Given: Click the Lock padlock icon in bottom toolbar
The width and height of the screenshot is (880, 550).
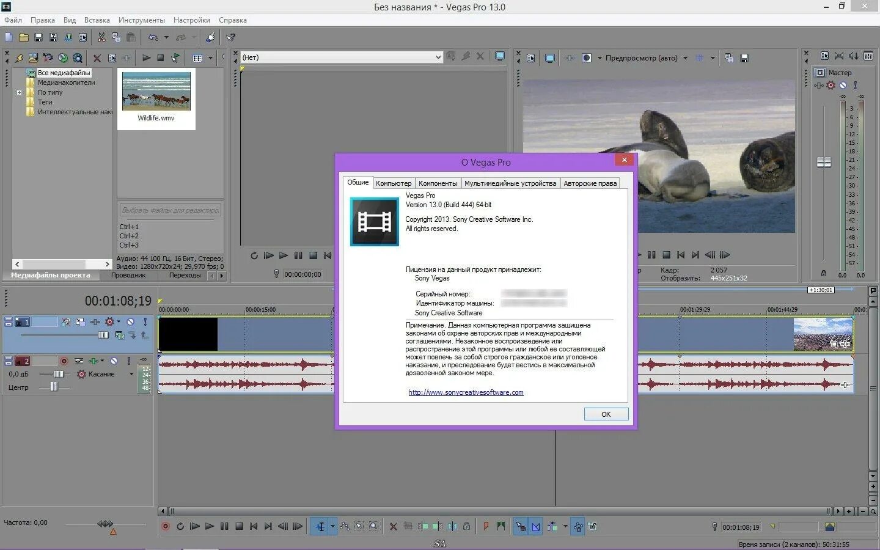Looking at the screenshot, I should pyautogui.click(x=466, y=526).
